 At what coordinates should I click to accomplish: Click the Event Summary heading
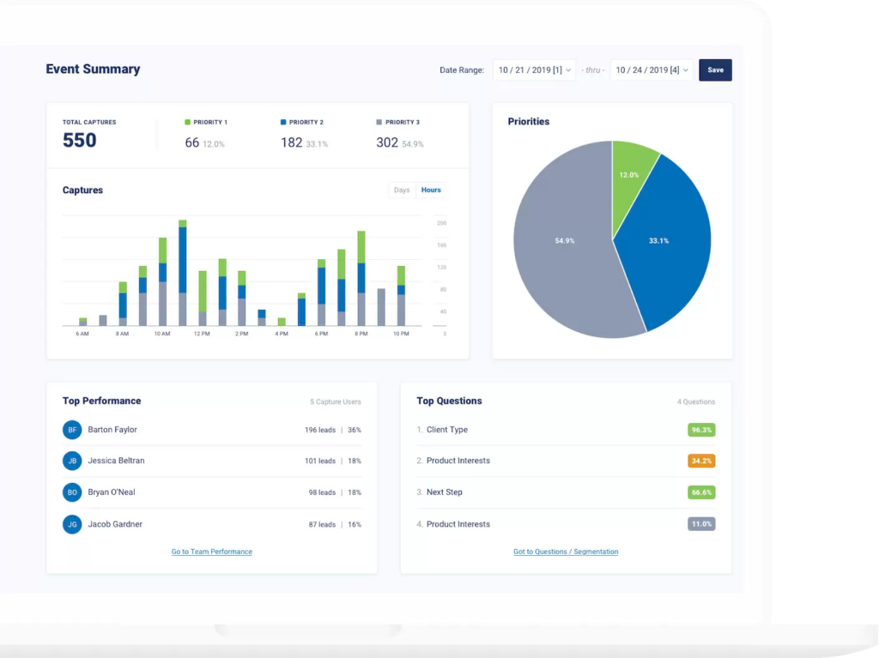point(93,69)
